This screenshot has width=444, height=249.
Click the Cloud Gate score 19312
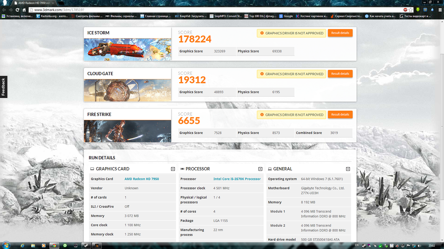point(192,80)
